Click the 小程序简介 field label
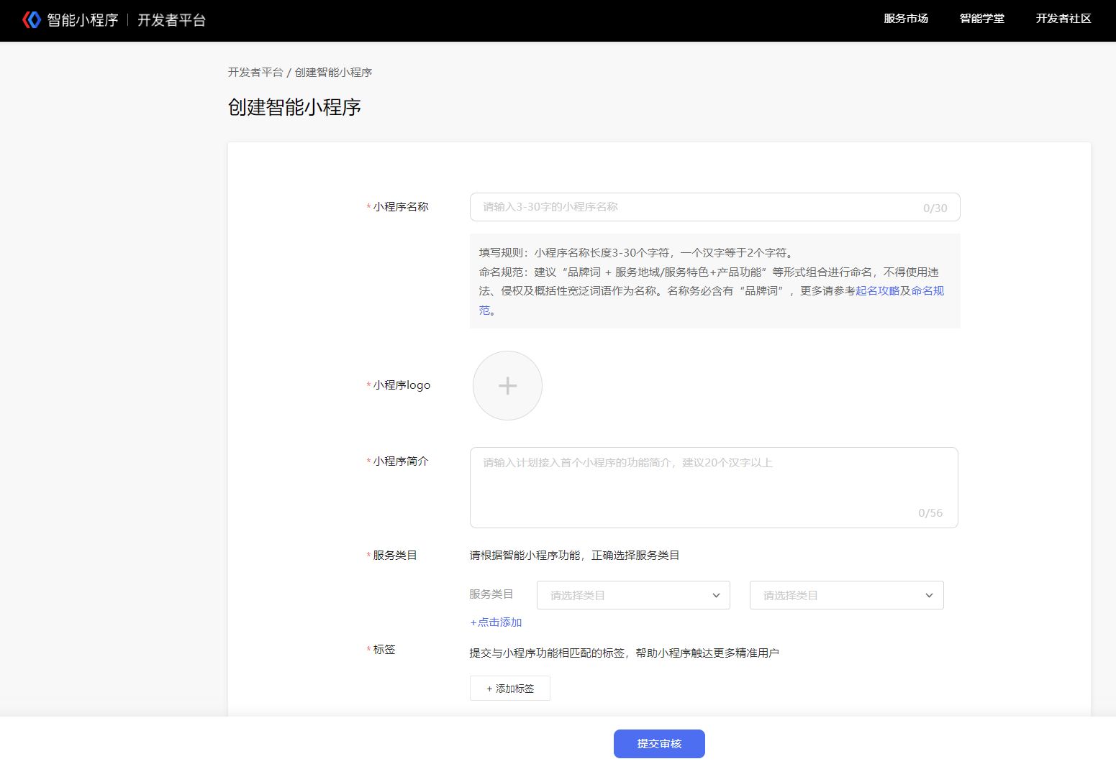This screenshot has width=1116, height=764. pyautogui.click(x=401, y=461)
